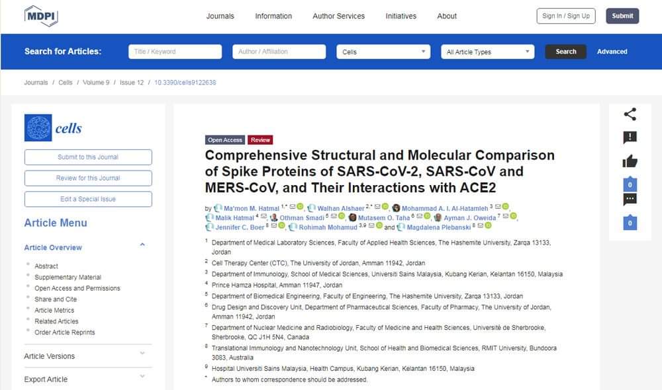Click Mutasem O. Taha's profile photo
The width and height of the screenshot is (662, 390).
point(352,217)
